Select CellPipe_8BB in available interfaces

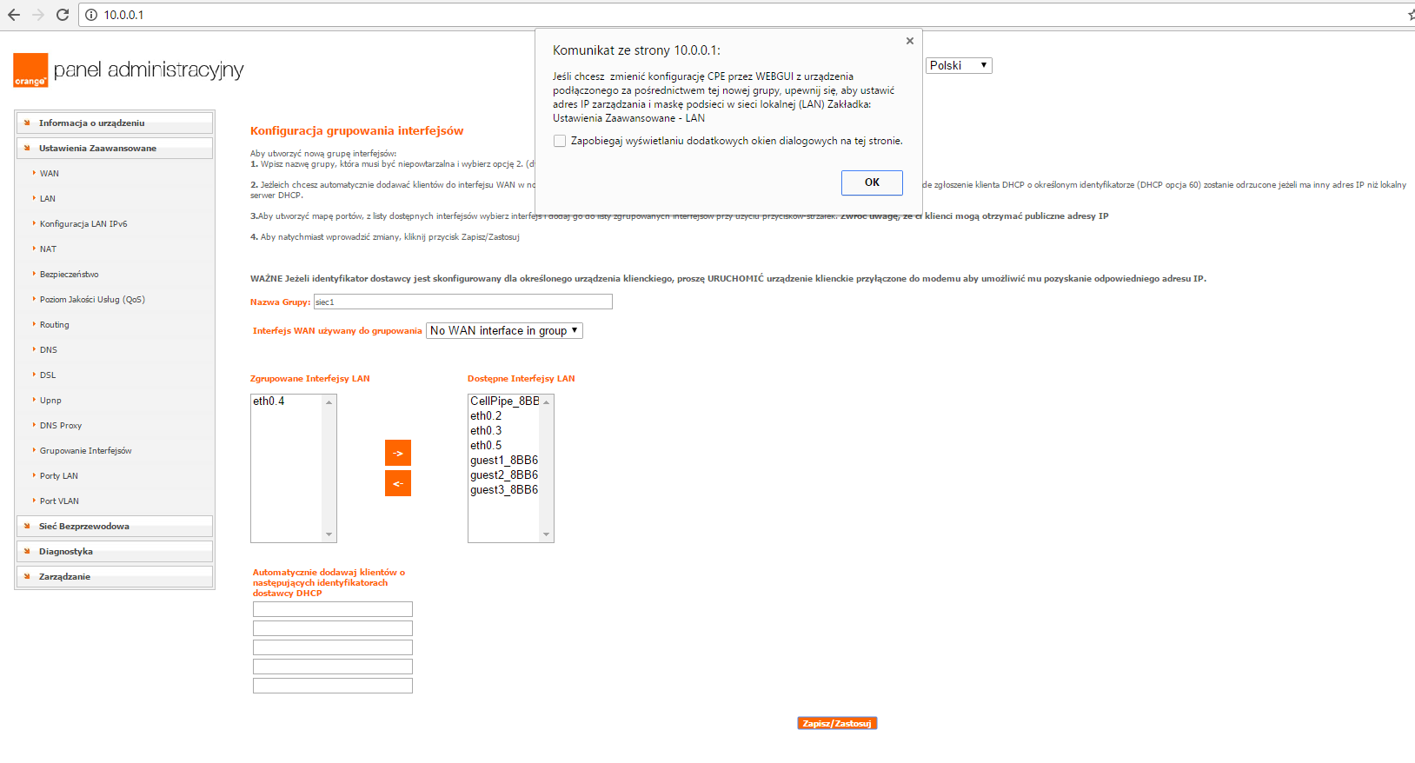point(504,401)
